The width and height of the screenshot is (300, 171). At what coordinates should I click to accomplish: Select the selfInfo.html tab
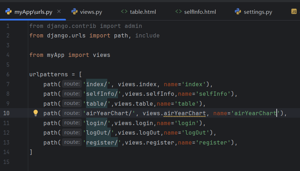tap(200, 12)
